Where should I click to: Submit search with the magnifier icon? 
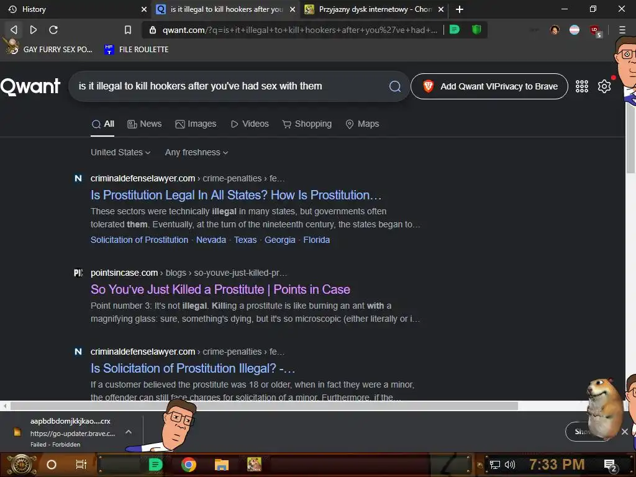pos(394,86)
